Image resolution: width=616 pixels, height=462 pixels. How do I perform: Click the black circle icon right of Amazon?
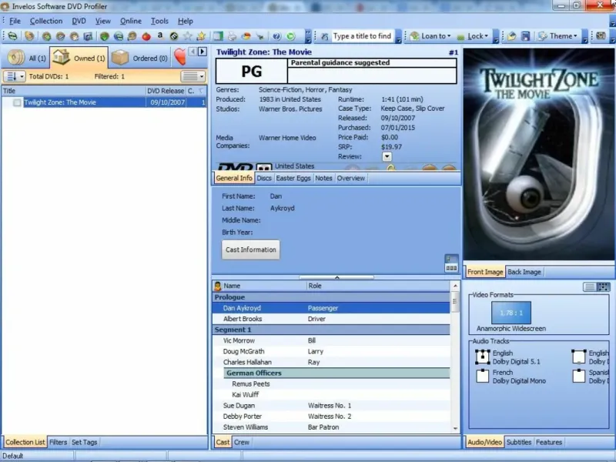[x=174, y=36]
